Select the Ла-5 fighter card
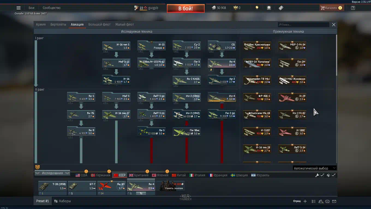The height and width of the screenshot is (209, 371). coord(151,132)
